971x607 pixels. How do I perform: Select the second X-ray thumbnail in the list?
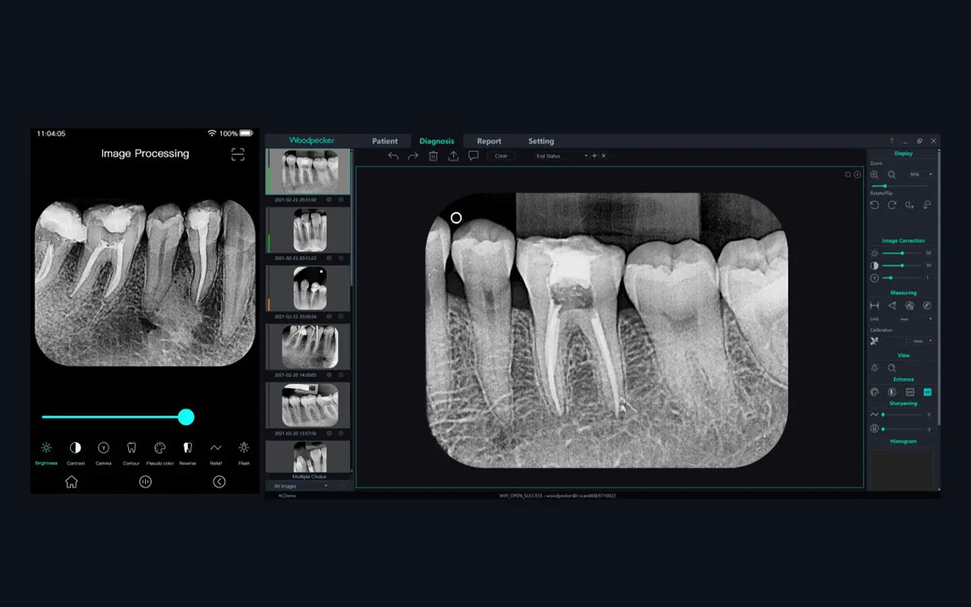coord(309,230)
